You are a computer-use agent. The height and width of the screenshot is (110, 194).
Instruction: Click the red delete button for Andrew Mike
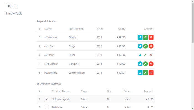tap(151, 37)
